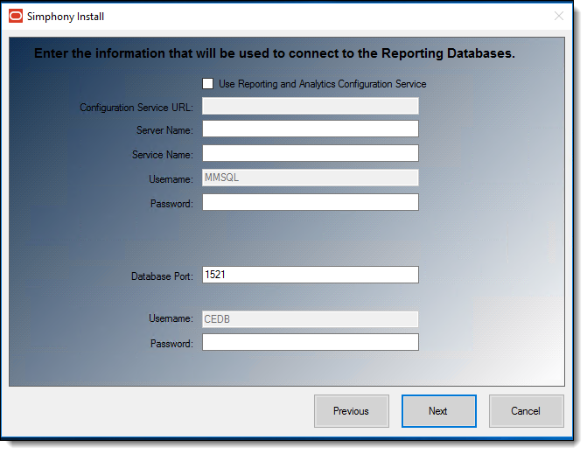Click into the Service Name field
This screenshot has height=454, width=587.
point(311,153)
